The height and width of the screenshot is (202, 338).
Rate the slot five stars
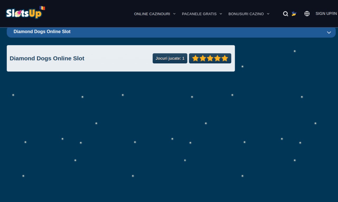coord(225,58)
